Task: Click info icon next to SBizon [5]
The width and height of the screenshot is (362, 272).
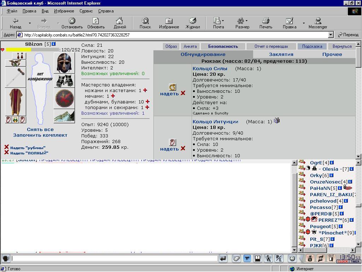Action: pos(54,44)
